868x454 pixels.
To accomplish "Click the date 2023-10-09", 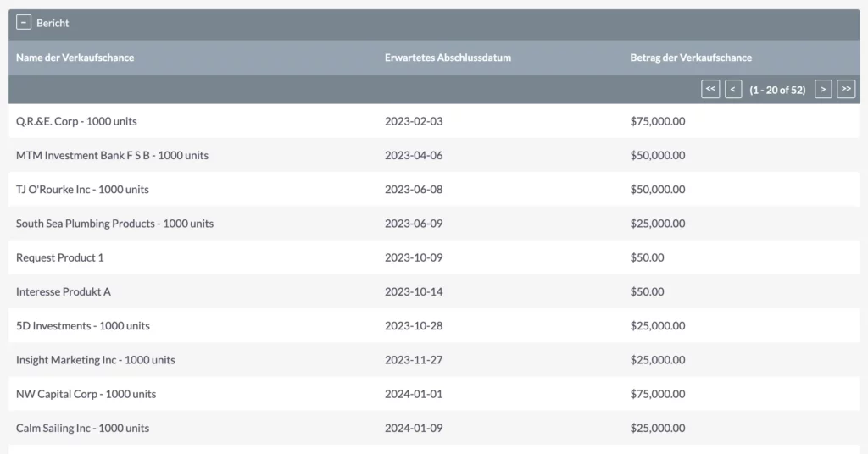I will (414, 257).
